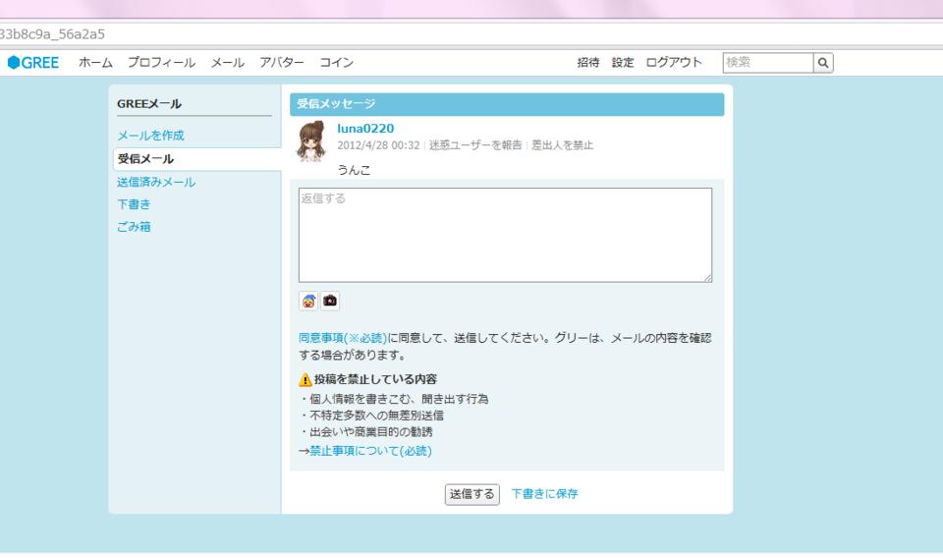Click the GREEメール sidebar heading
The image size is (943, 558).
tap(149, 103)
